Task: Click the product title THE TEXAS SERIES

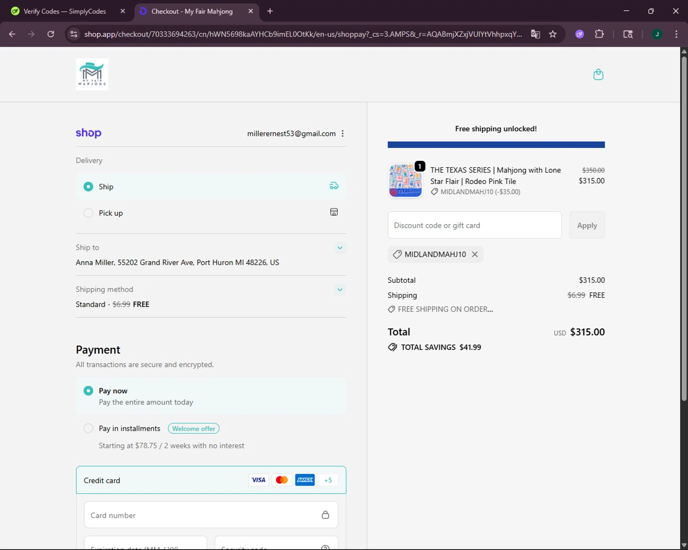Action: tap(495, 176)
